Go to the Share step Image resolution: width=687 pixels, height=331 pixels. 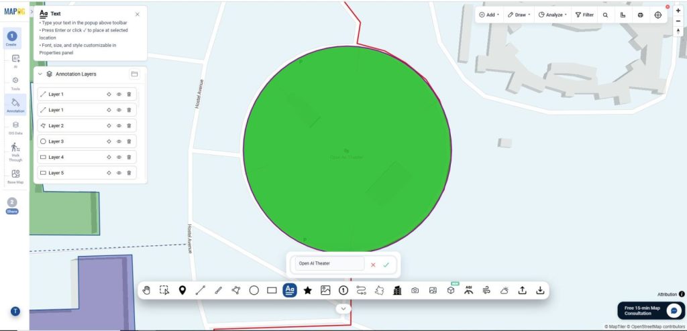[x=12, y=205]
